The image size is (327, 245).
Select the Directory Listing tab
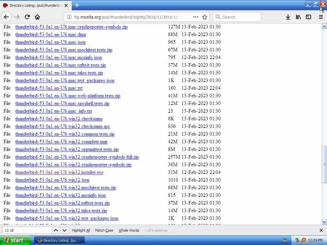pyautogui.click(x=36, y=5)
